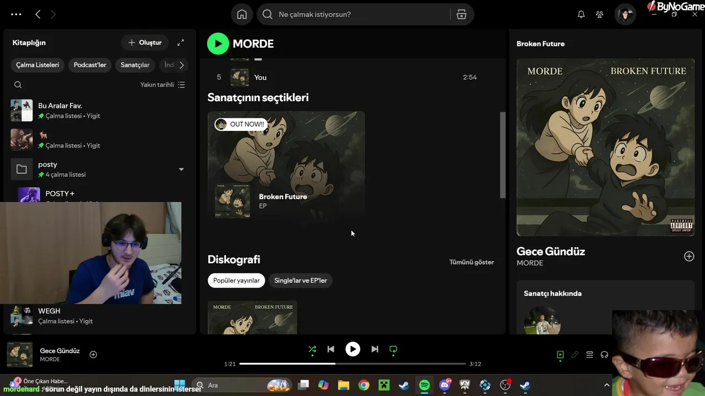Open Discord from the taskbar
This screenshot has height=396, width=705.
tap(445, 385)
